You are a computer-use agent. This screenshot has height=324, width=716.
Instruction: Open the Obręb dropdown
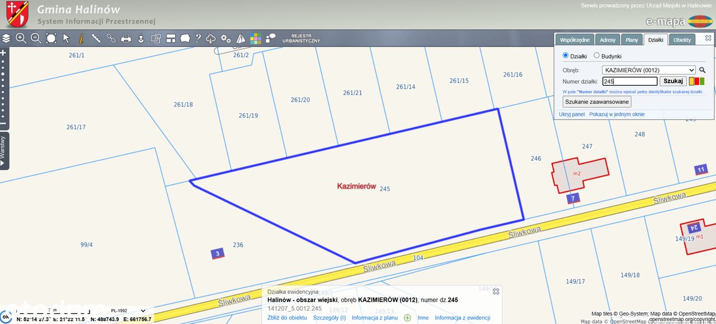[x=649, y=70]
